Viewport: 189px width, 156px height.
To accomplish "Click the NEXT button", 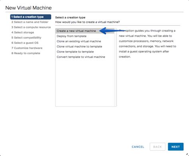I will tap(175, 147).
